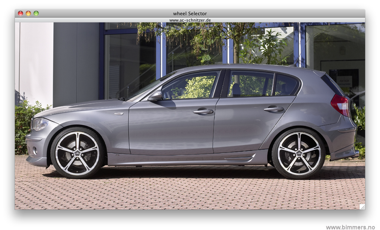Minimize the window with the yellow button
This screenshot has width=380, height=230.
28,13
